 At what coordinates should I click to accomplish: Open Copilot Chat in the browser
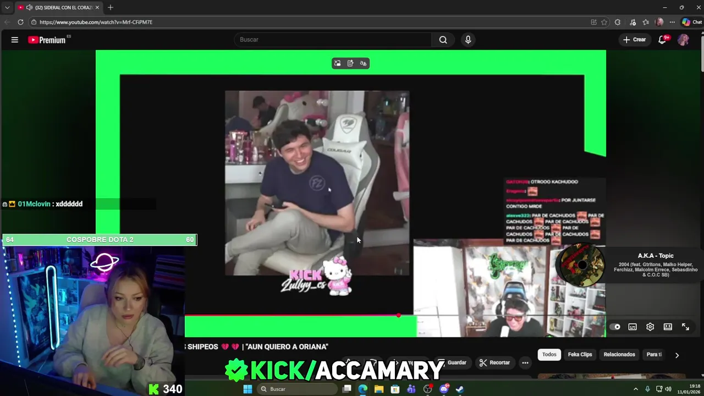click(x=692, y=22)
